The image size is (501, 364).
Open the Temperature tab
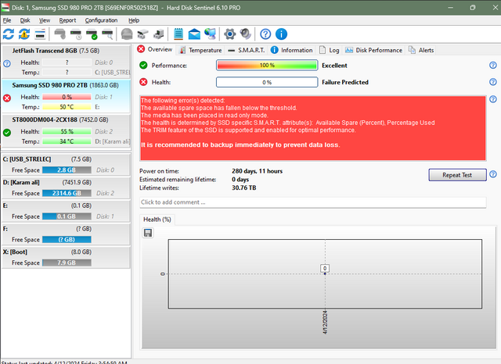click(200, 50)
